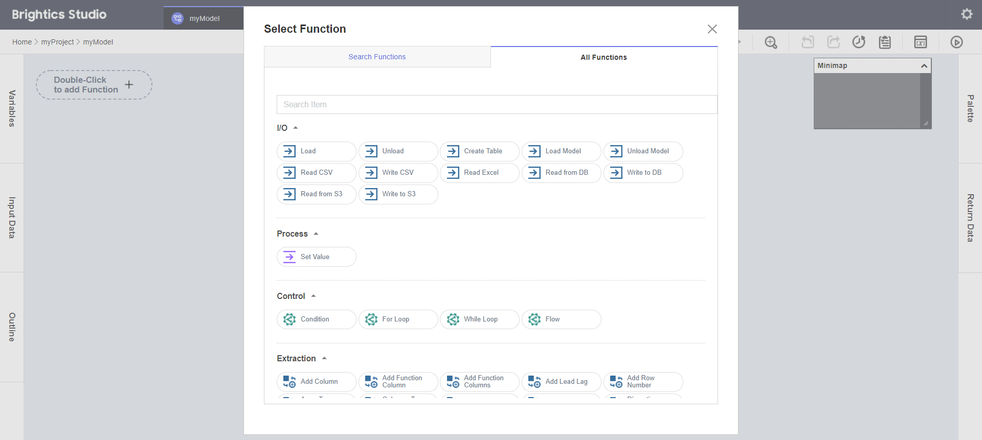Viewport: 982px width, 440px height.
Task: Open the Variables side panel
Action: click(12, 108)
